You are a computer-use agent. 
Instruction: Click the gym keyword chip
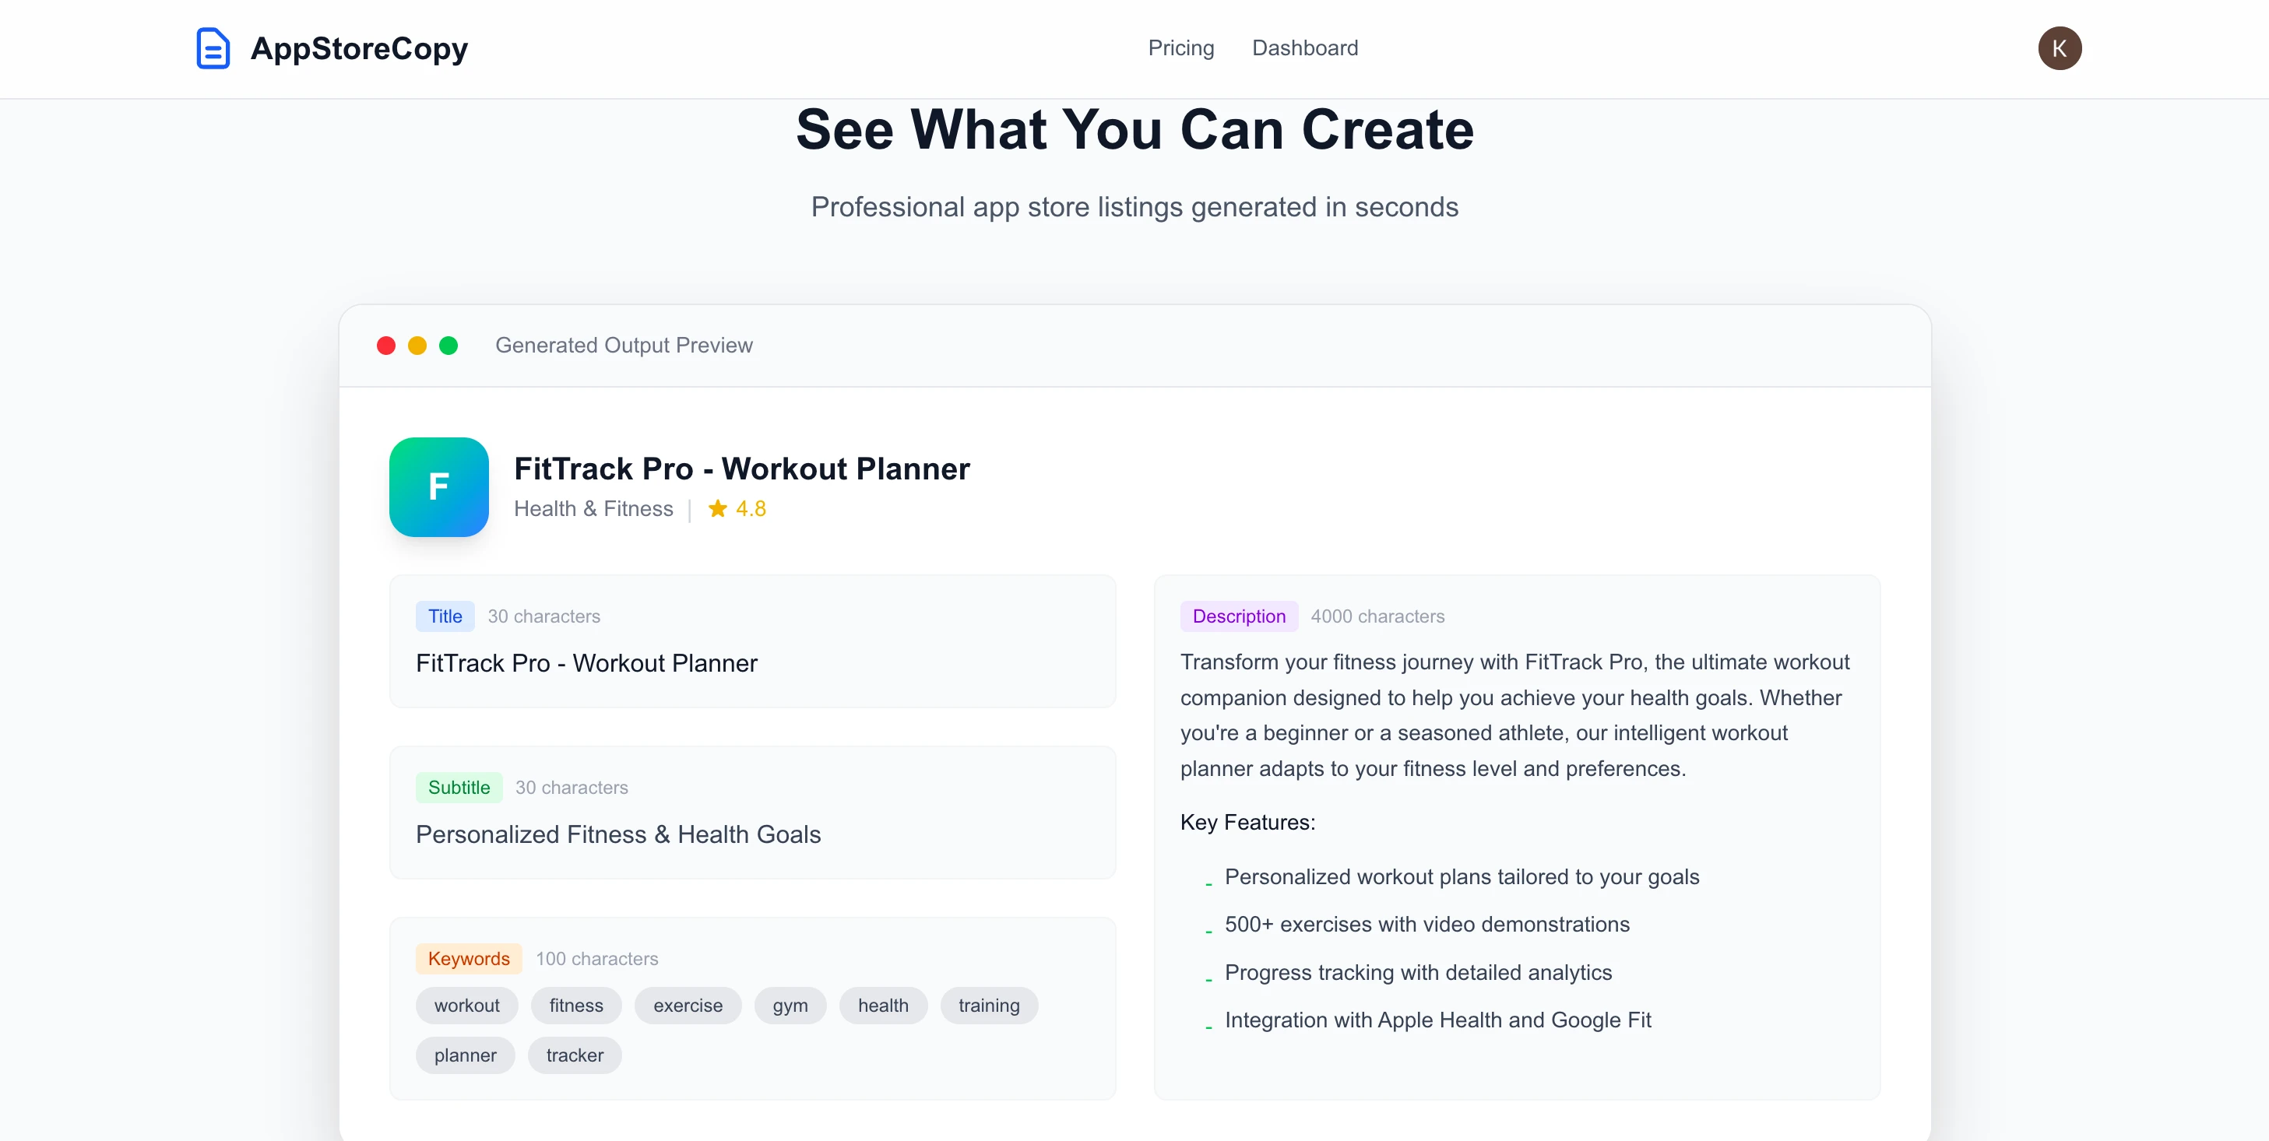pyautogui.click(x=790, y=1006)
